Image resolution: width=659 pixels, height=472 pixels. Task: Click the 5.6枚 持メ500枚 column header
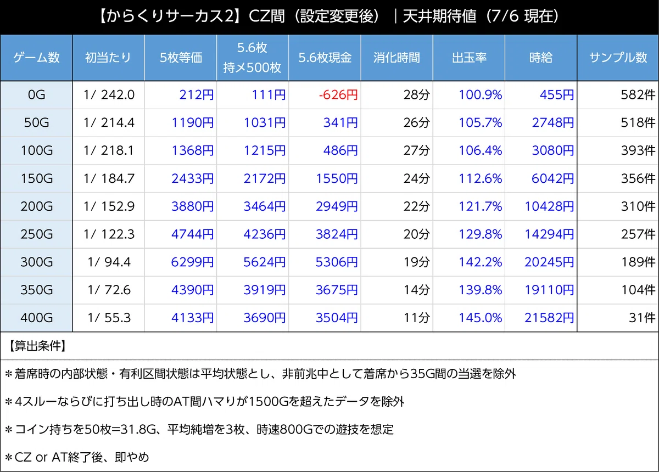pyautogui.click(x=253, y=58)
